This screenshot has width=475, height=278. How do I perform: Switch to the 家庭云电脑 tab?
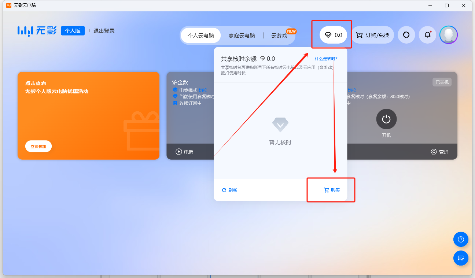point(242,36)
